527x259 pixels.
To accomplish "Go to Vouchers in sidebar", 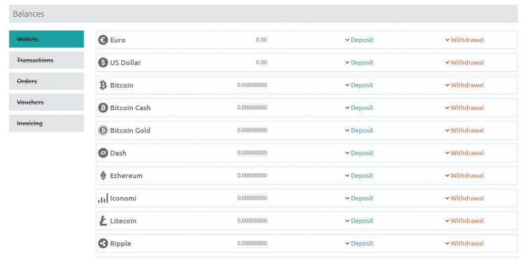I will [x=46, y=102].
